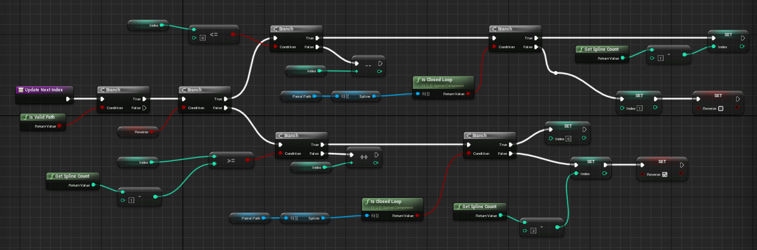The height and width of the screenshot is (250, 757).
Task: Select the Index getter wired to the <= node
Action: click(x=148, y=25)
